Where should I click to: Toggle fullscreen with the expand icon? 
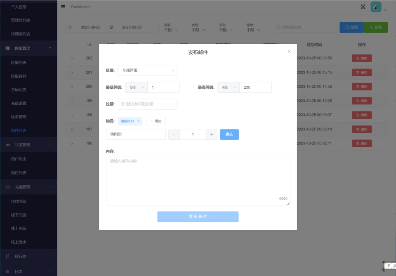[x=363, y=7]
